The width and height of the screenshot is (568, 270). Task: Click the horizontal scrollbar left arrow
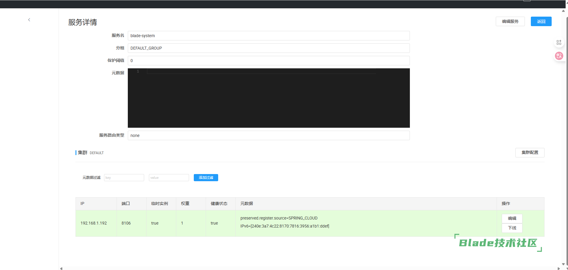click(61, 269)
